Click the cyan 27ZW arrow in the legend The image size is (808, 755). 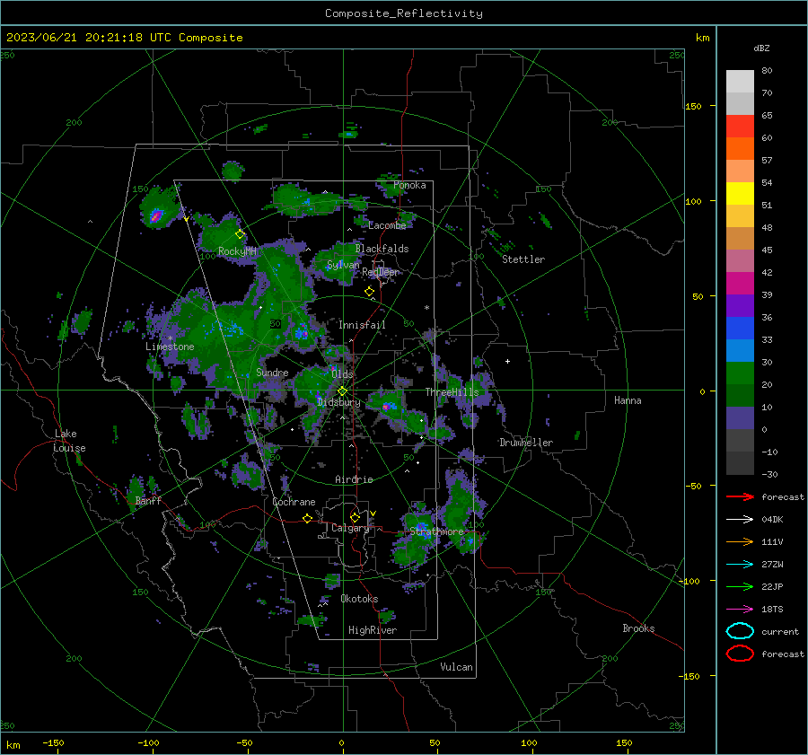pyautogui.click(x=740, y=565)
